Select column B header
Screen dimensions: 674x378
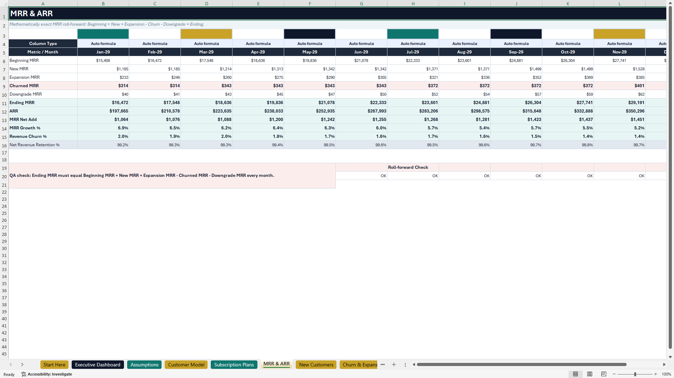click(x=103, y=4)
